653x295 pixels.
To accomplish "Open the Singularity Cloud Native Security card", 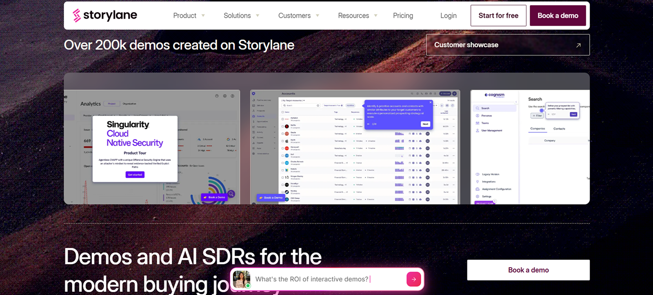I will (135, 149).
